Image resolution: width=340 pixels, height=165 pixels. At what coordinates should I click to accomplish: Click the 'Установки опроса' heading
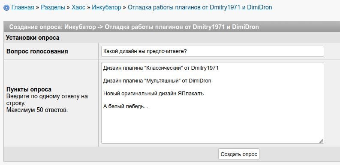click(x=33, y=38)
